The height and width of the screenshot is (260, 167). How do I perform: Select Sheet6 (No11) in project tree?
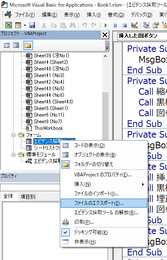click(49, 115)
